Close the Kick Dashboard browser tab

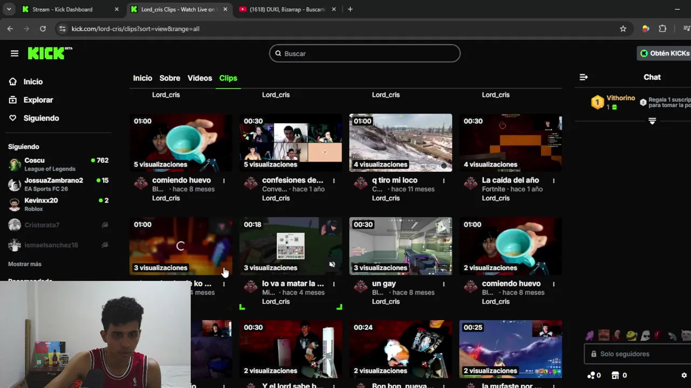coord(116,9)
